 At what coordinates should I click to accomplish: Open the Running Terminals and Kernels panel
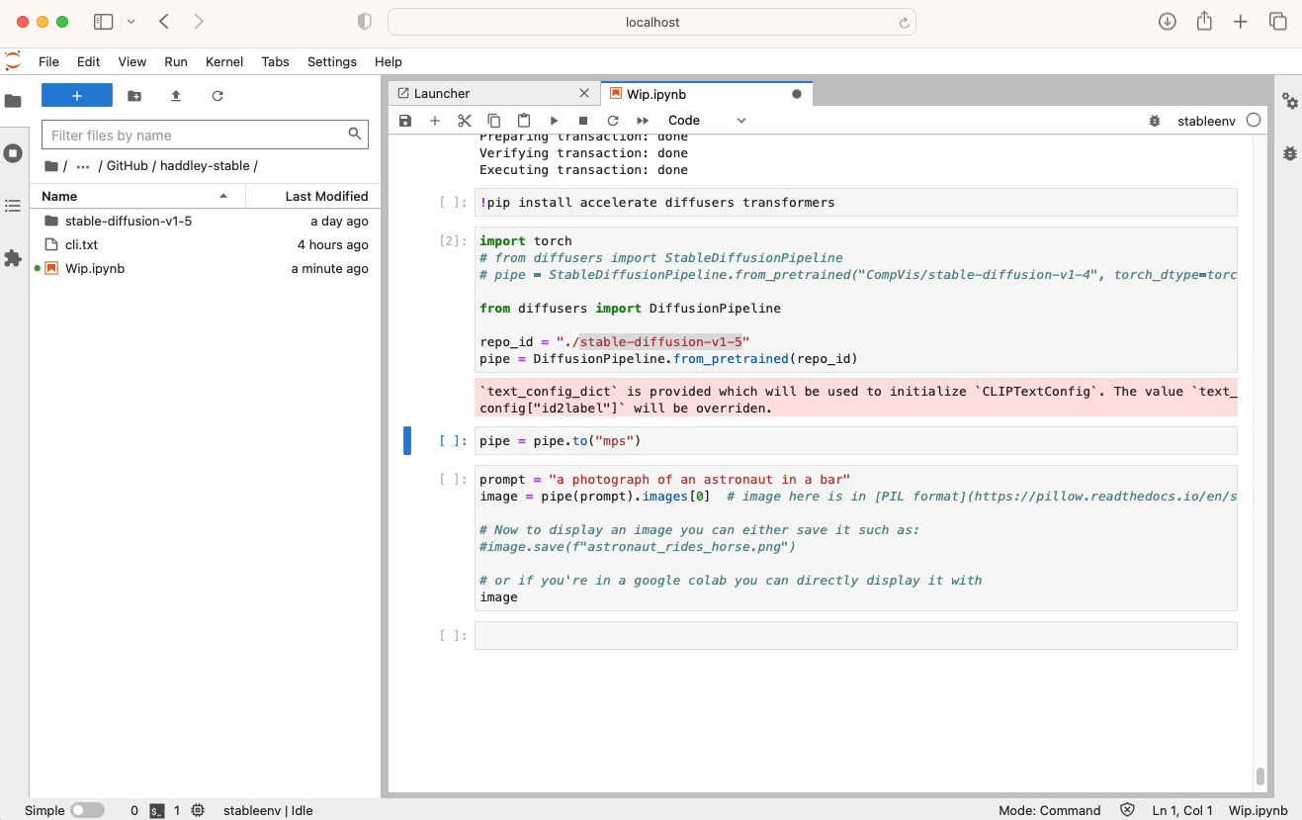point(13,153)
